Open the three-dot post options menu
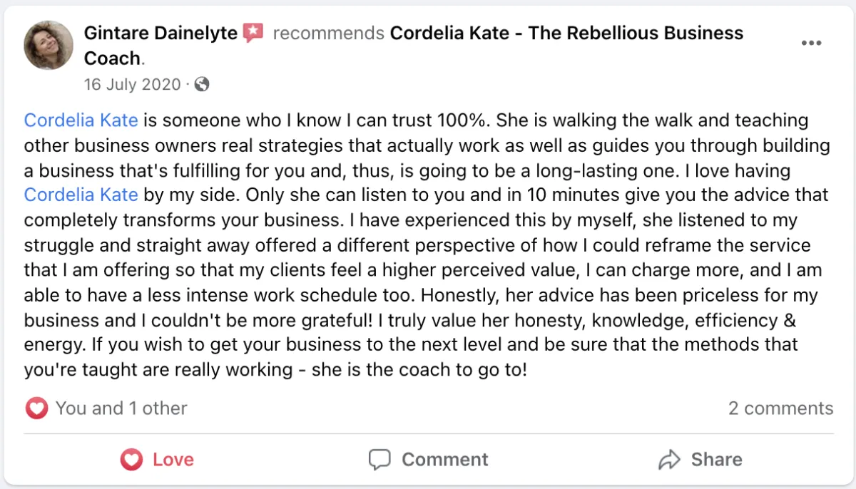Image resolution: width=856 pixels, height=489 pixels. [811, 43]
